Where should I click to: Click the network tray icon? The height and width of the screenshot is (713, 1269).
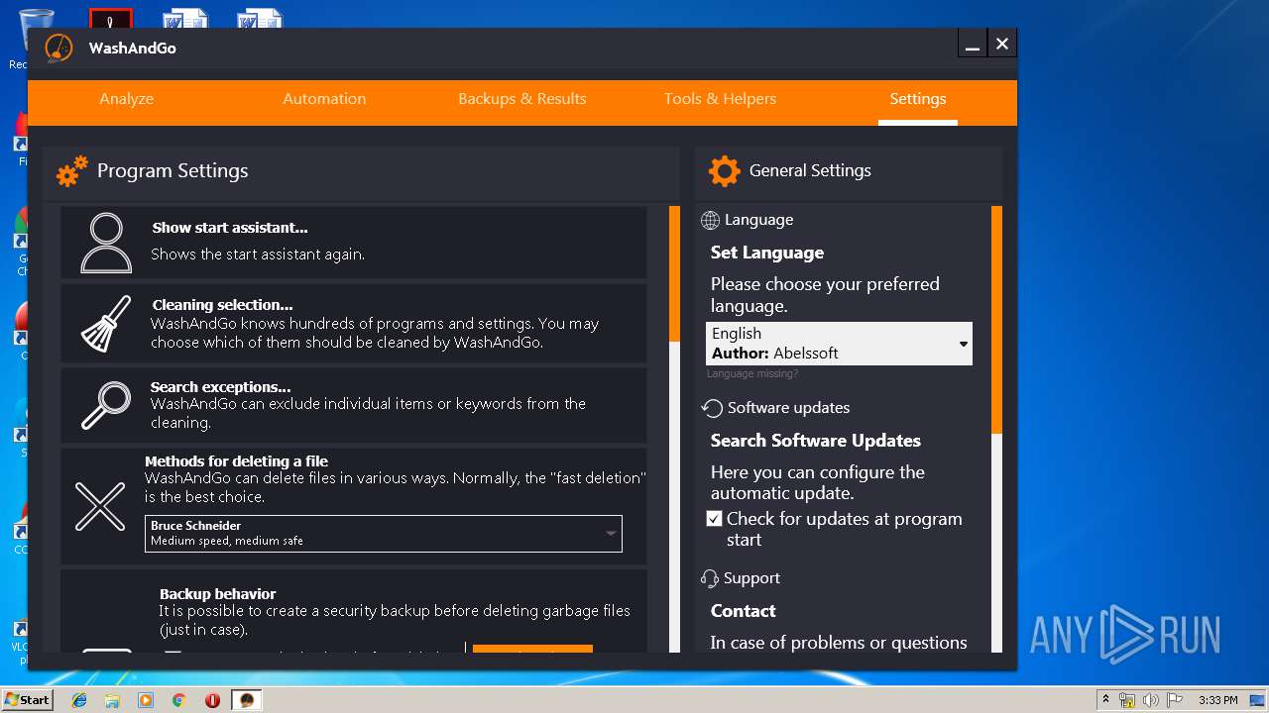1127,700
